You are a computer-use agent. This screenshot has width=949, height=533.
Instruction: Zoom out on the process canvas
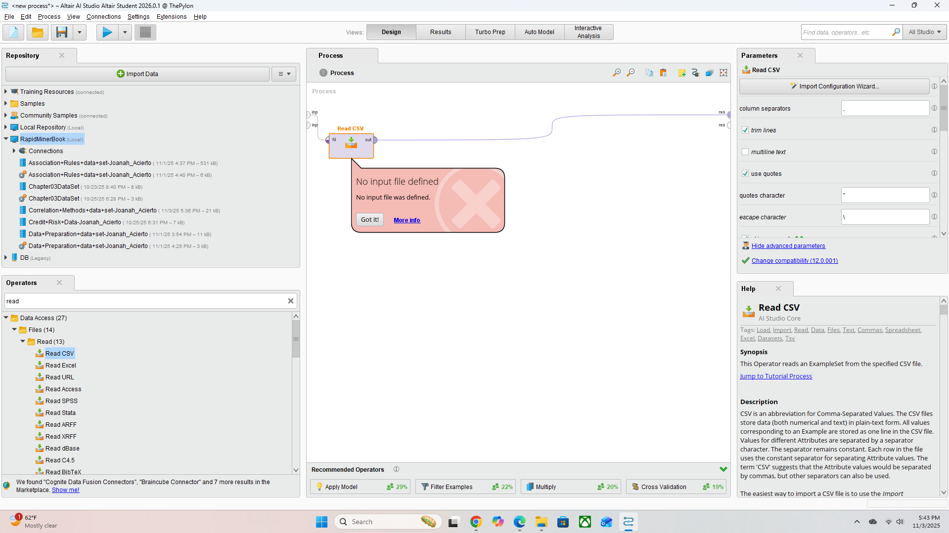(631, 73)
